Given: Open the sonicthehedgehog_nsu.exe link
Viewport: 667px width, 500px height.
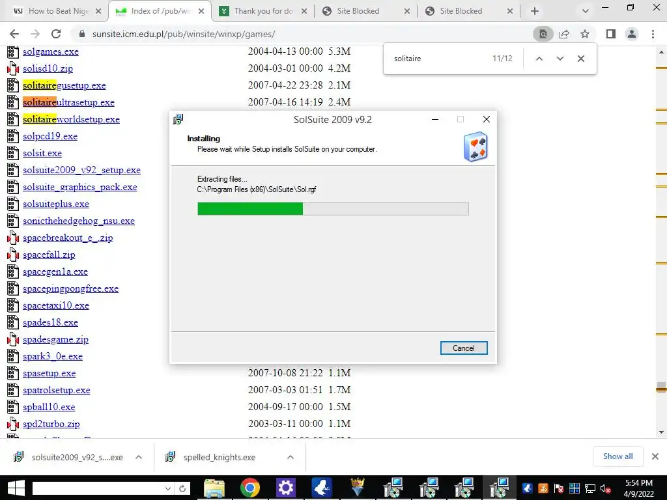Looking at the screenshot, I should [79, 221].
